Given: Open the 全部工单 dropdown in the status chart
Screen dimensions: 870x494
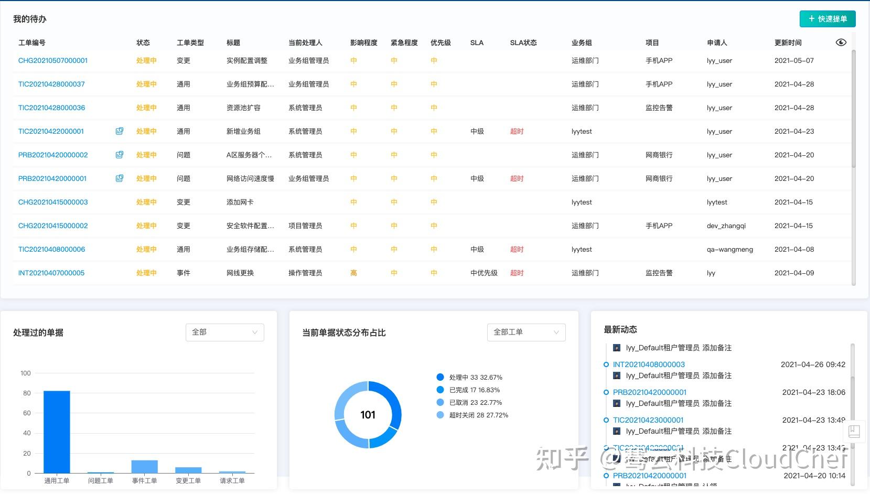Looking at the screenshot, I should coord(526,332).
